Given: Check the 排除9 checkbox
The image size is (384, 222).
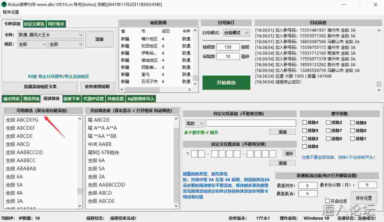Looking at the screenshot, I should [x=353, y=123].
